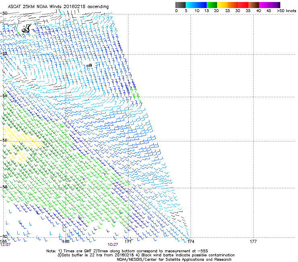Click the orange 25-30 knot legend swatch
Viewport: 298px width, 262px height.
click(x=233, y=5)
